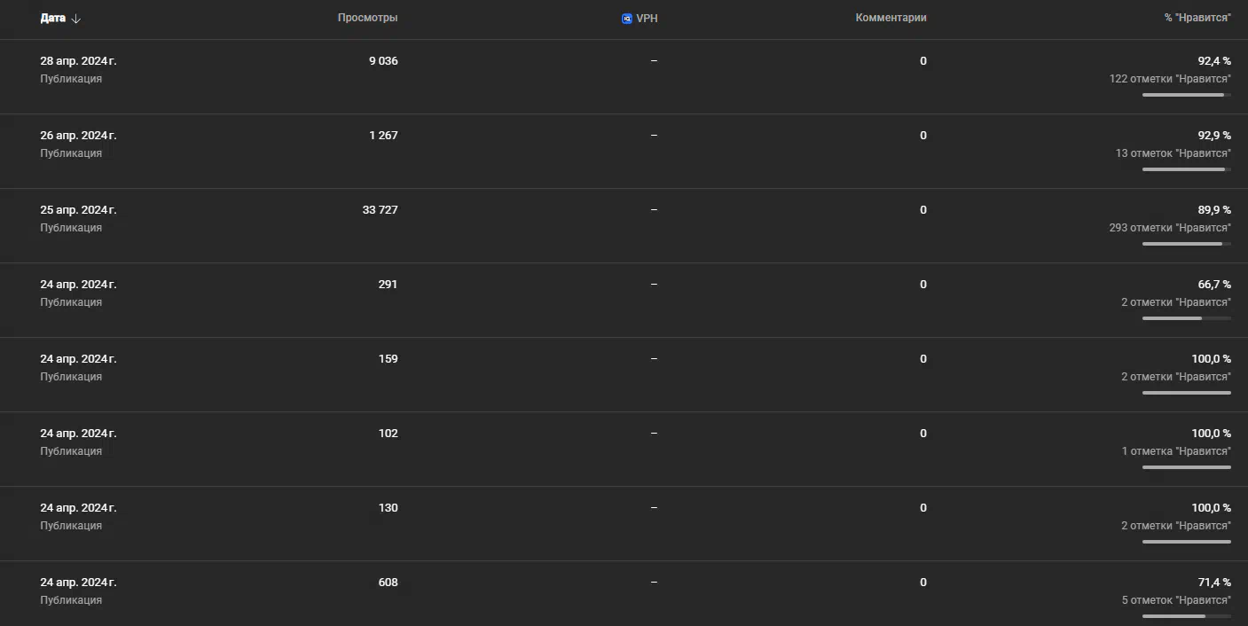Click the 9 036 views value

pyautogui.click(x=383, y=61)
